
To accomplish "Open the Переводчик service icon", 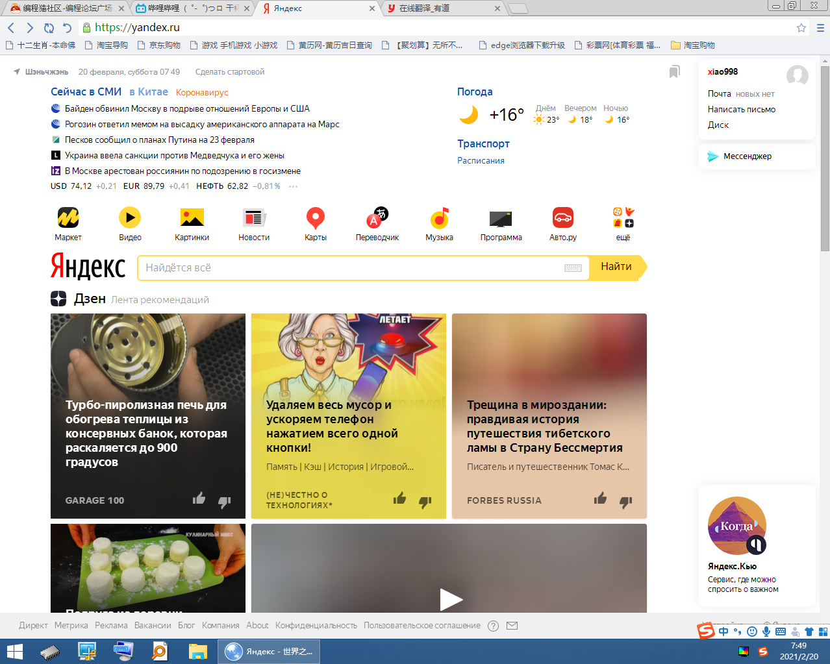I will click(377, 218).
